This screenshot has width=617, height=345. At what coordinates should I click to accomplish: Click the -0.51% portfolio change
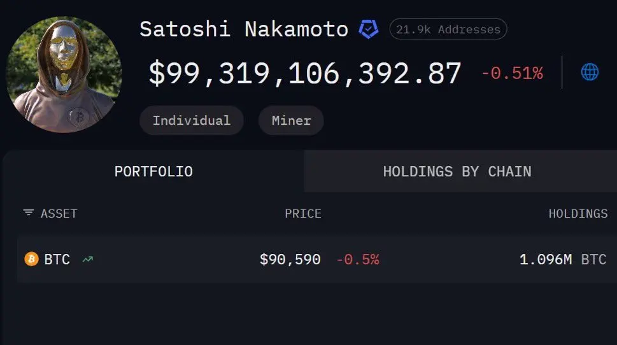(512, 73)
